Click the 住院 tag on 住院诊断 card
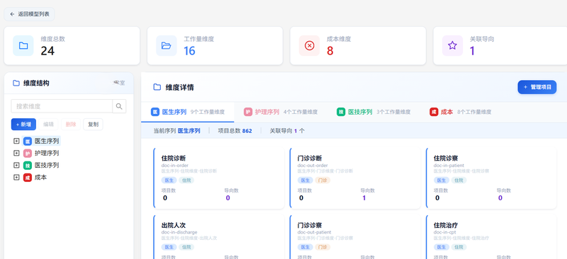Screen dimensions: 567x259 [x=186, y=180]
